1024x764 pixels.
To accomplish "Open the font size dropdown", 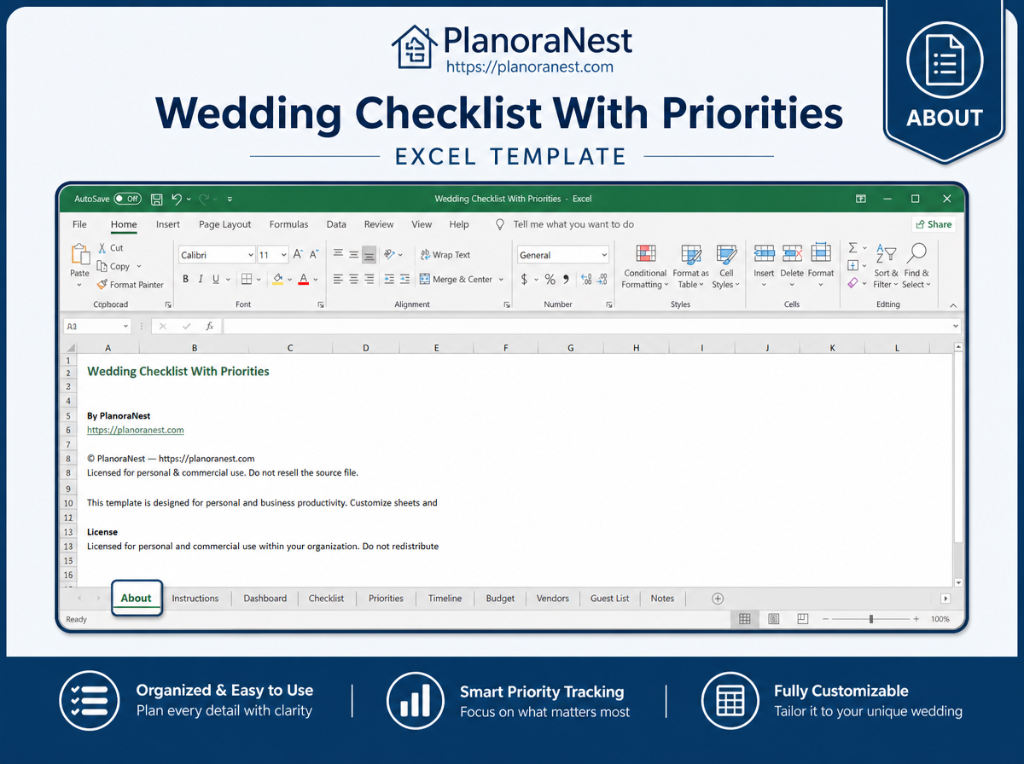I will [x=284, y=255].
